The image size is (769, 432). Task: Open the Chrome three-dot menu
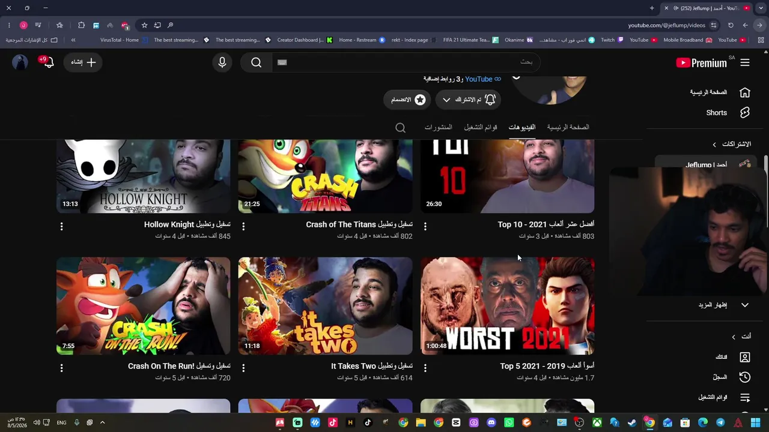click(x=9, y=25)
